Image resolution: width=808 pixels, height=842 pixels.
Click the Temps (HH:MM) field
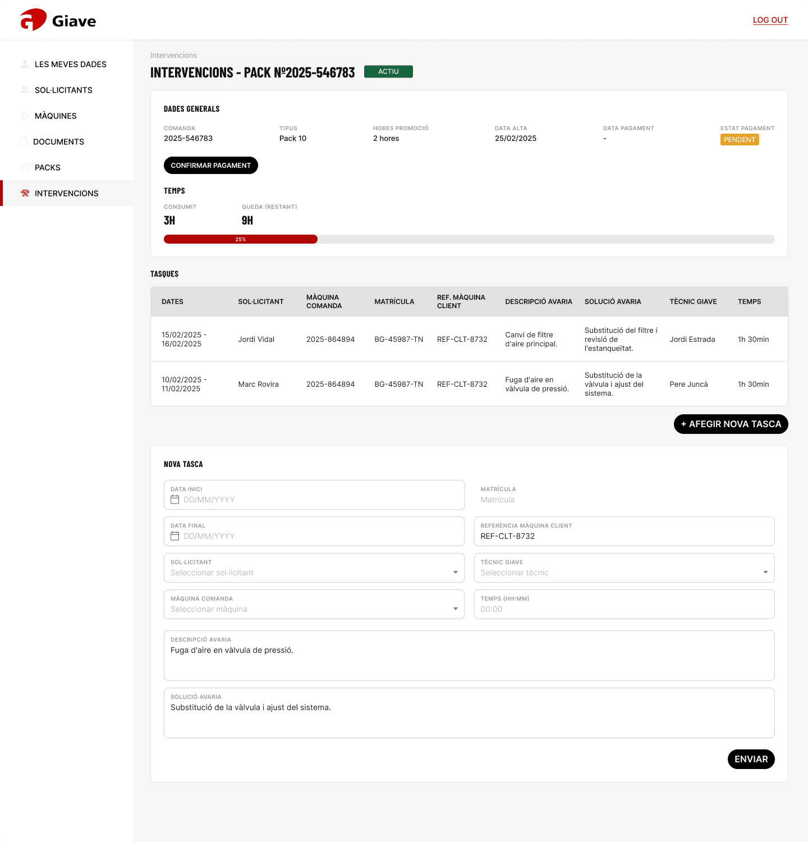tap(624, 604)
